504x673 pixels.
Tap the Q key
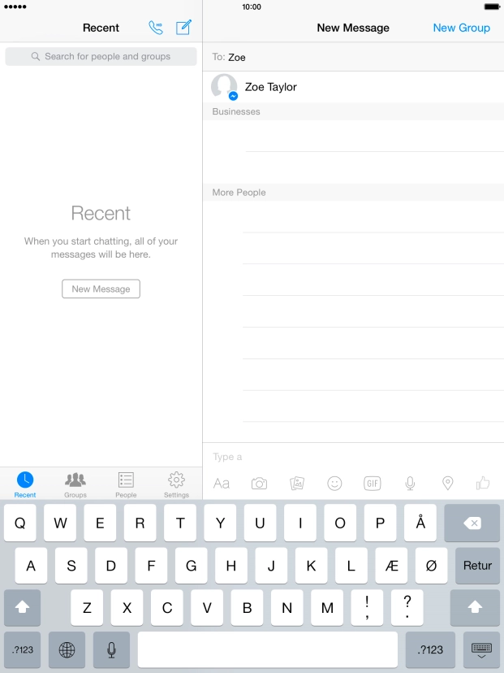coord(20,523)
